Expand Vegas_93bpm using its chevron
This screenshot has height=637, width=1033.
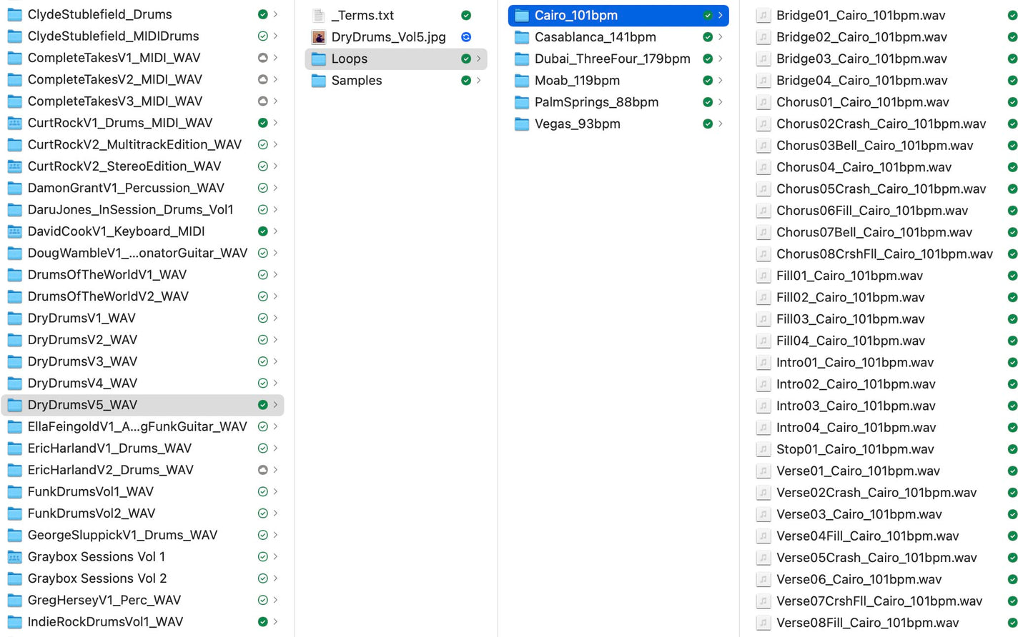720,124
